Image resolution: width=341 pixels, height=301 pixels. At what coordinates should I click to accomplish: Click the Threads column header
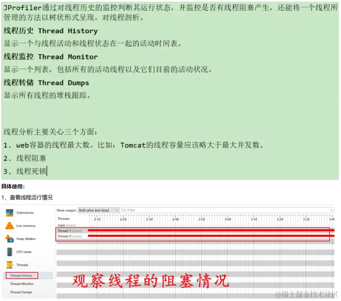pyautogui.click(x=64, y=219)
